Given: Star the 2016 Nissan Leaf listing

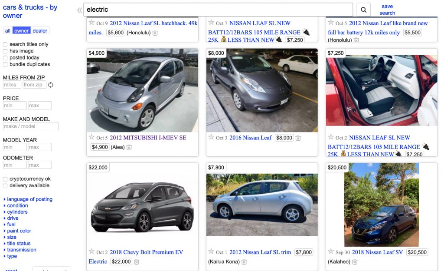Looking at the screenshot, I should coord(211,137).
